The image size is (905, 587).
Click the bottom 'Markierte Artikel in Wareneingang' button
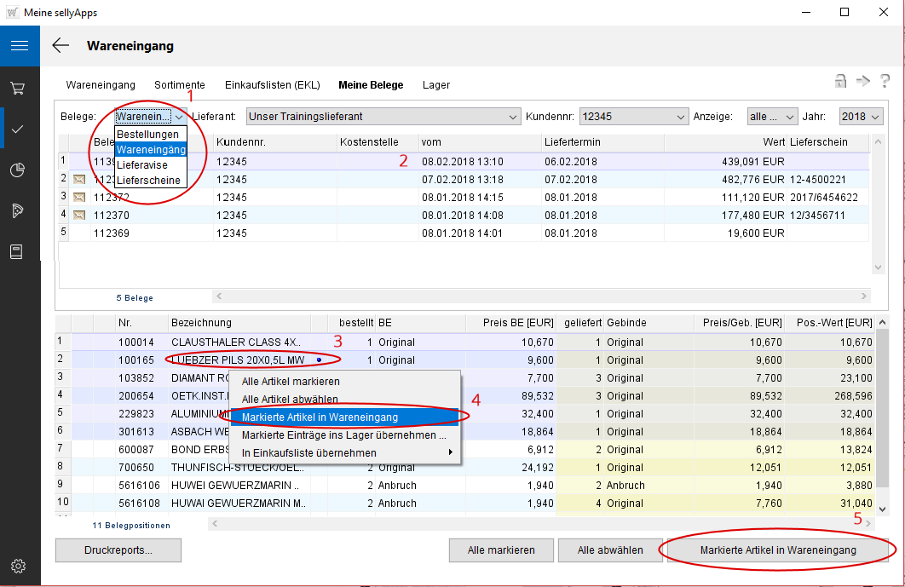[x=777, y=550]
